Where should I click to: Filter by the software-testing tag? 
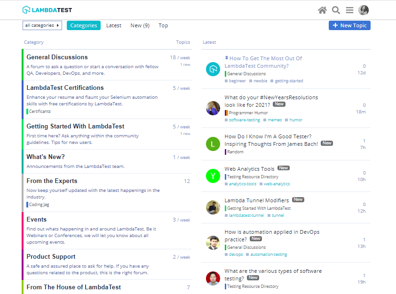[243, 120]
